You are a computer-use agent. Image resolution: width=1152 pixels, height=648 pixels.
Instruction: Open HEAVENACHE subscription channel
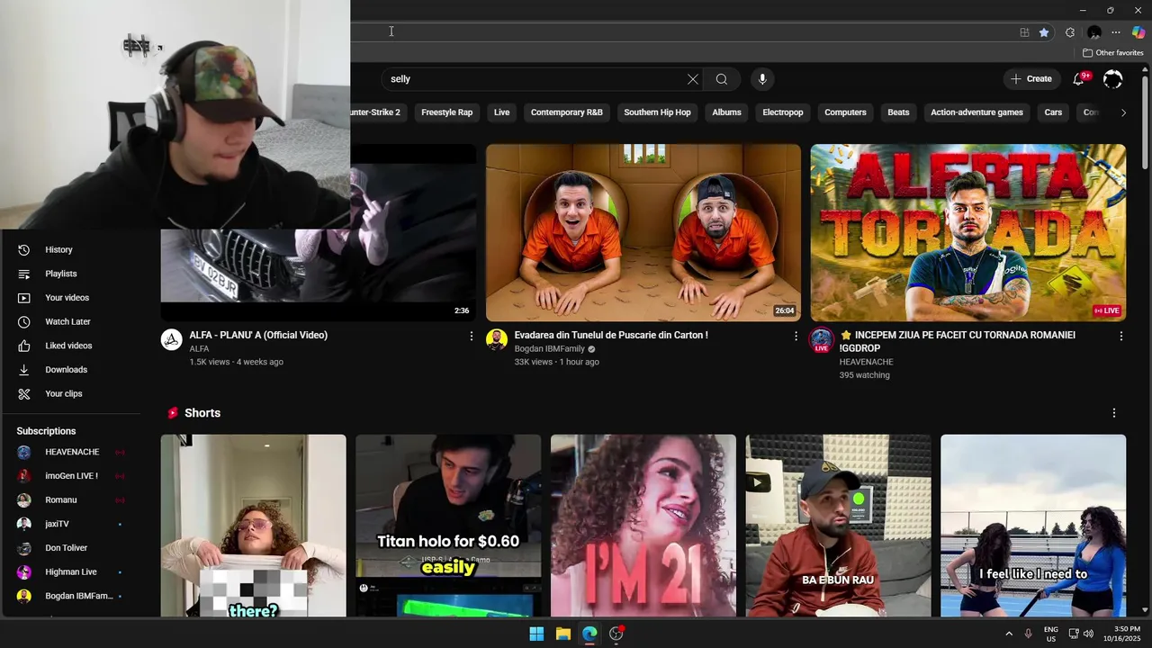click(72, 452)
